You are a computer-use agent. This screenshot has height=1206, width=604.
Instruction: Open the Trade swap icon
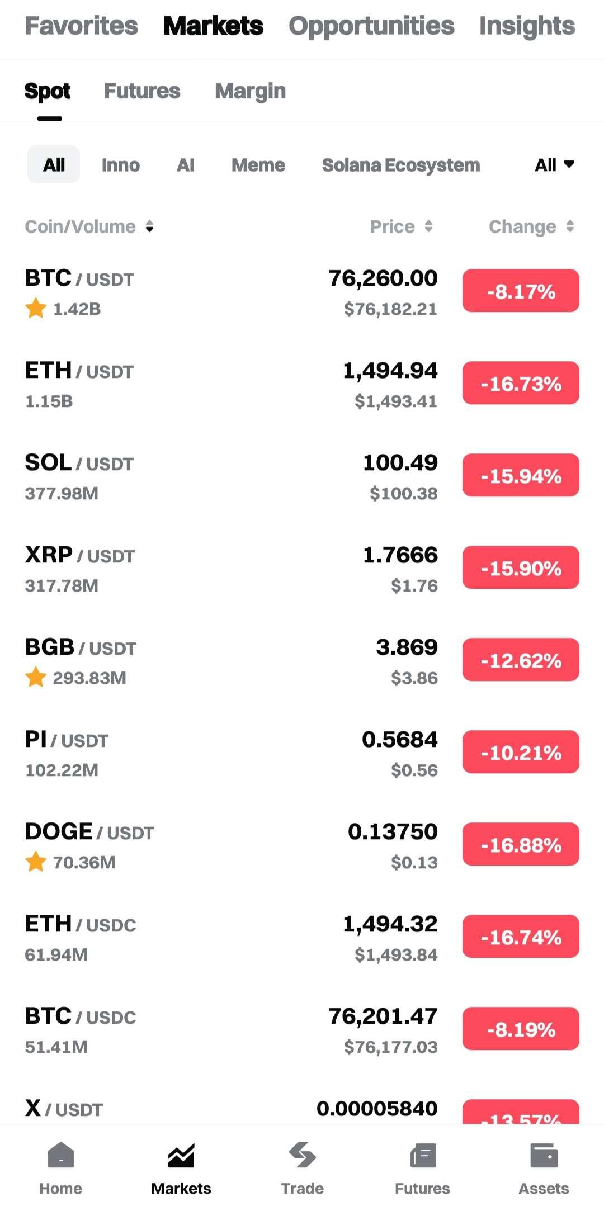(302, 1155)
